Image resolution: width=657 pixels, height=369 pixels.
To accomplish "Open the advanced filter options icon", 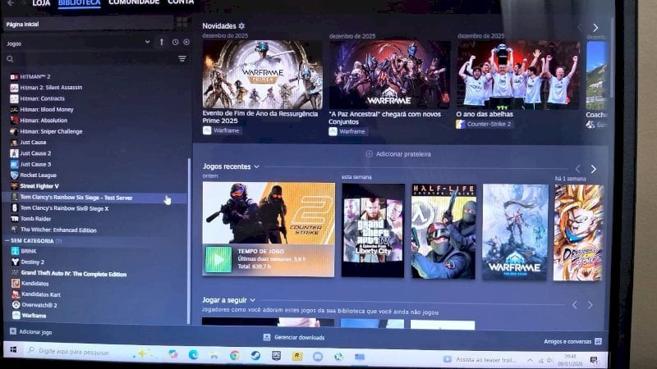I will 182,59.
